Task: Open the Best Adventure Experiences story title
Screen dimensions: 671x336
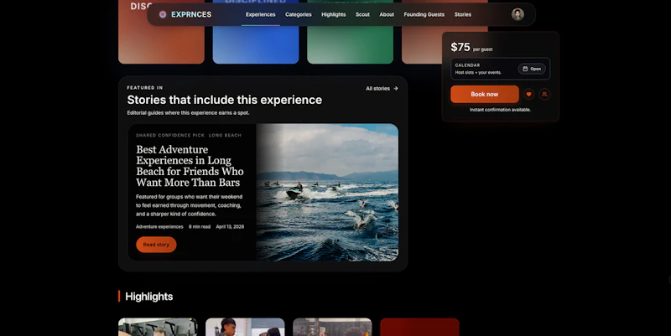Action: click(x=190, y=166)
